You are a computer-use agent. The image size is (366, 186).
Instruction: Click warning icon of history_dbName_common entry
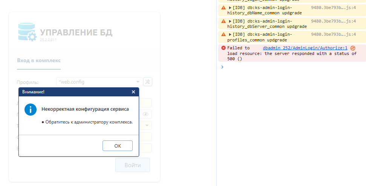(x=224, y=8)
